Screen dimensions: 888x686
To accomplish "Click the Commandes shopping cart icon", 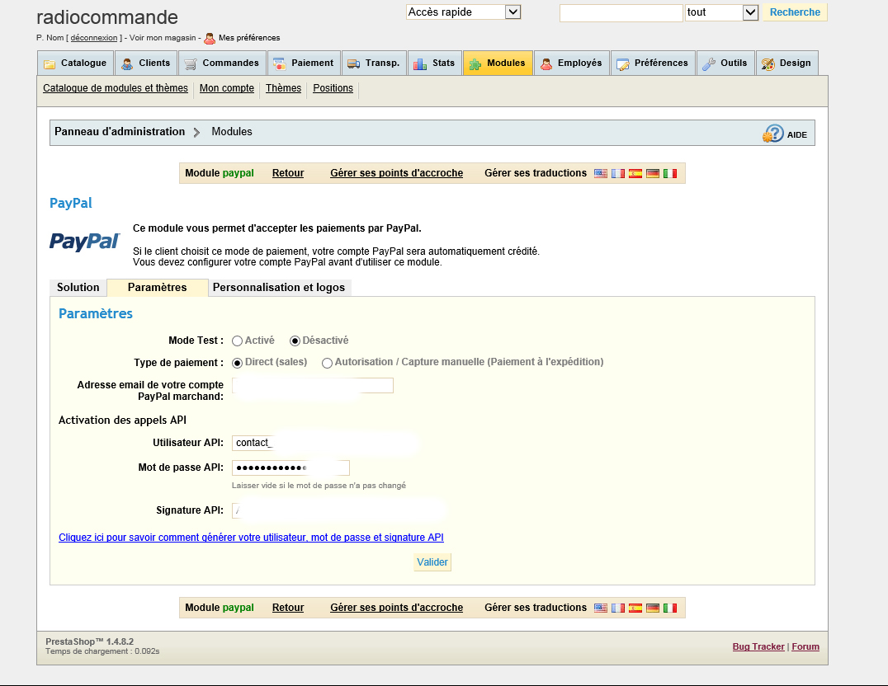I will pos(191,64).
